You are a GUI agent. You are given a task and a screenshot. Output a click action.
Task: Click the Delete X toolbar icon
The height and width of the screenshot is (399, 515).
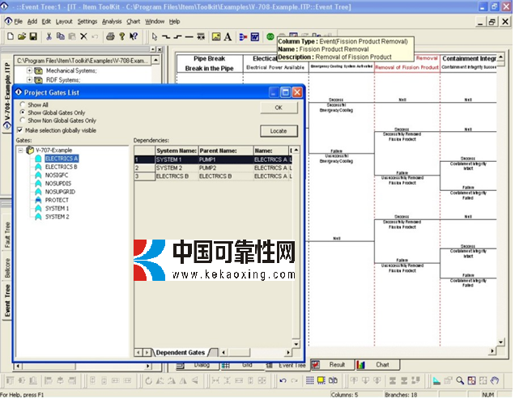click(x=83, y=36)
